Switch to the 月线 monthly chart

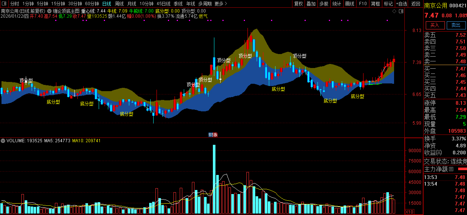(132, 4)
